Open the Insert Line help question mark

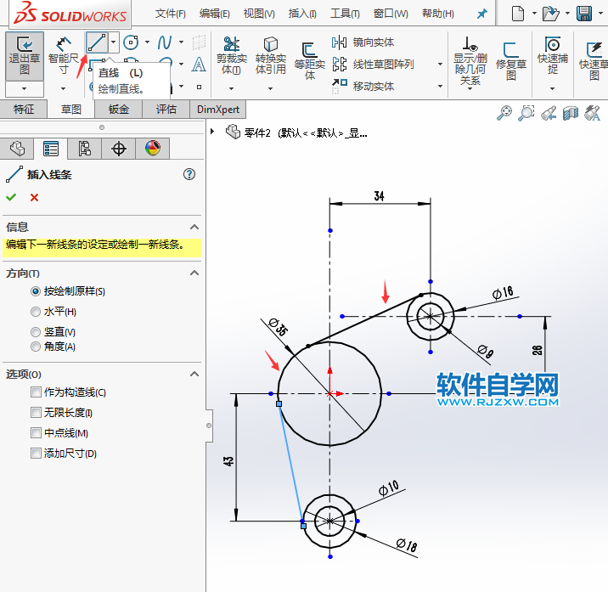[x=189, y=174]
